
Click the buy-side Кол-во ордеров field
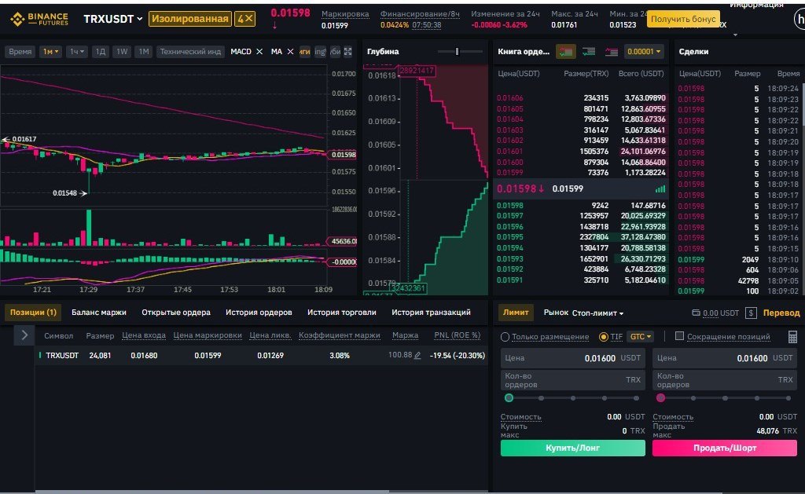tap(572, 380)
